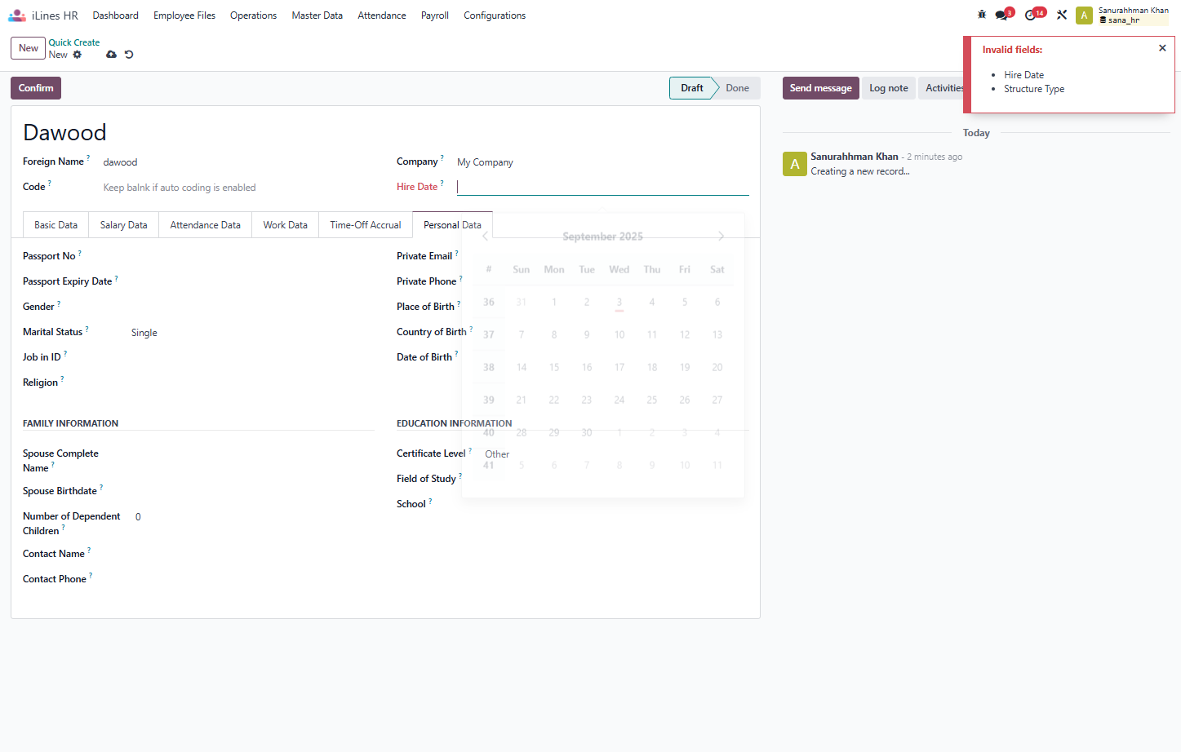Click the Passport Expiry Date field
This screenshot has width=1181, height=752.
252,282
